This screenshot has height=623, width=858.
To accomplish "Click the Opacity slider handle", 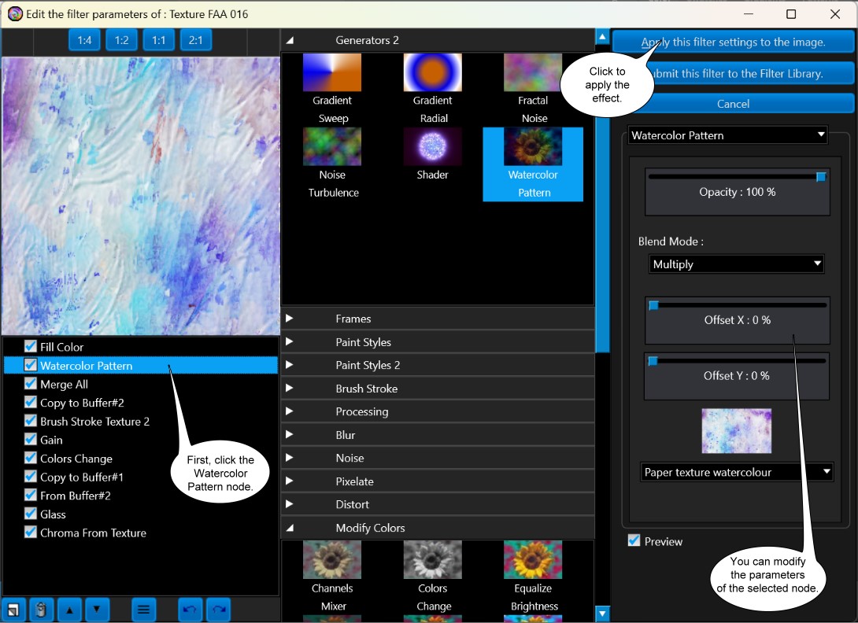I will 821,177.
